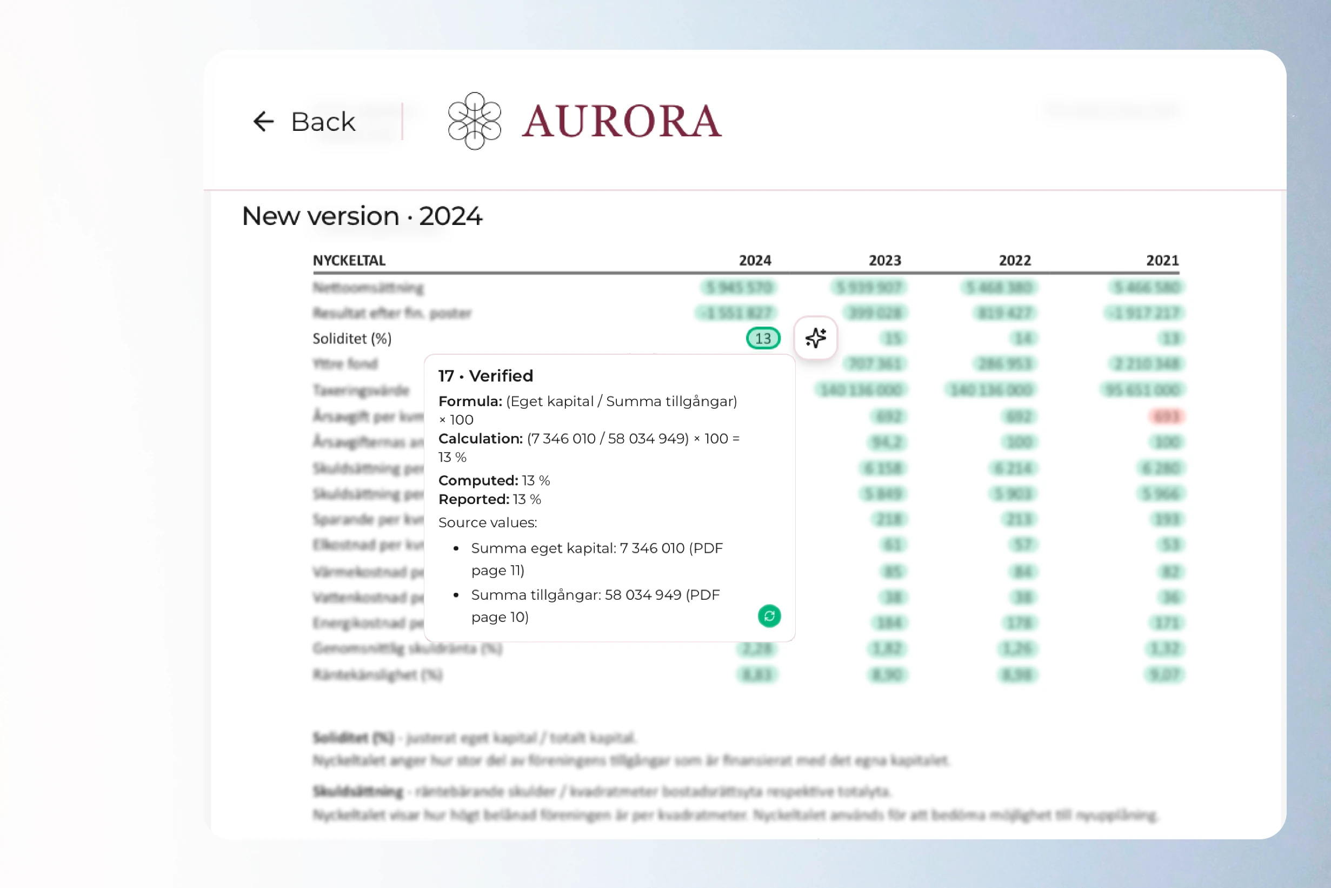Select the "Summa tillgångar: 58 034 949" source item

click(596, 606)
